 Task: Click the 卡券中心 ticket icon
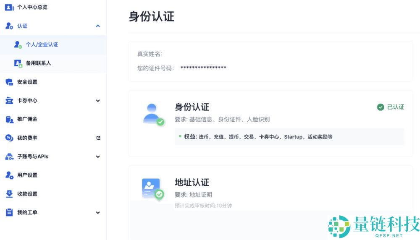coord(9,101)
